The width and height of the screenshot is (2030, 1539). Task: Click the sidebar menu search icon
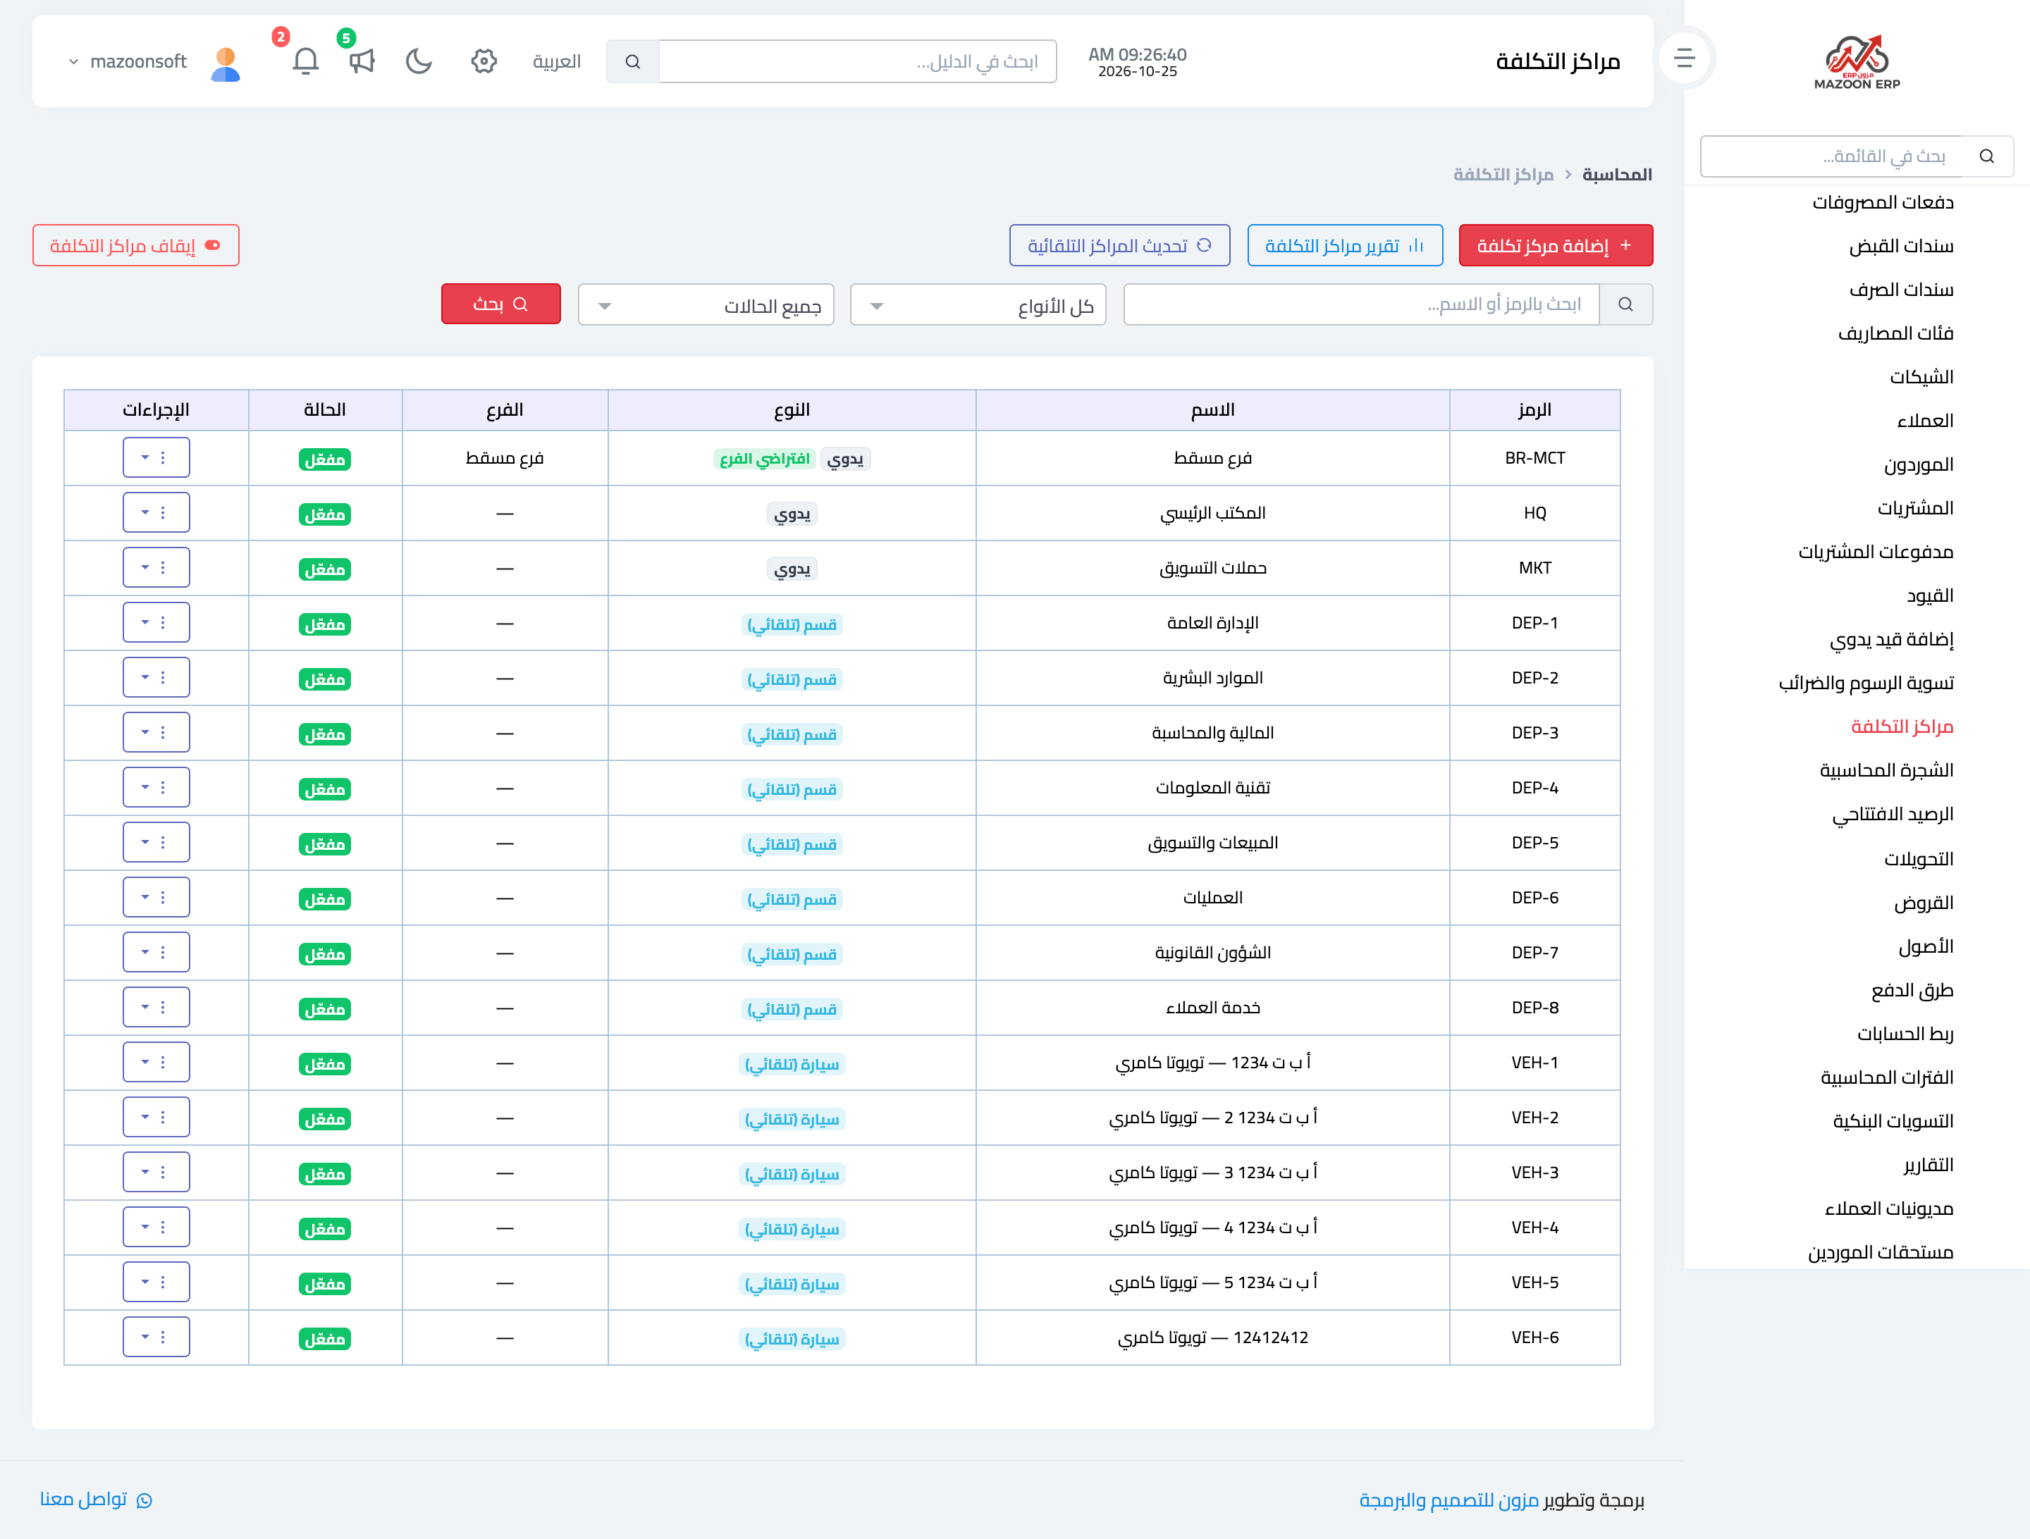(x=1987, y=156)
